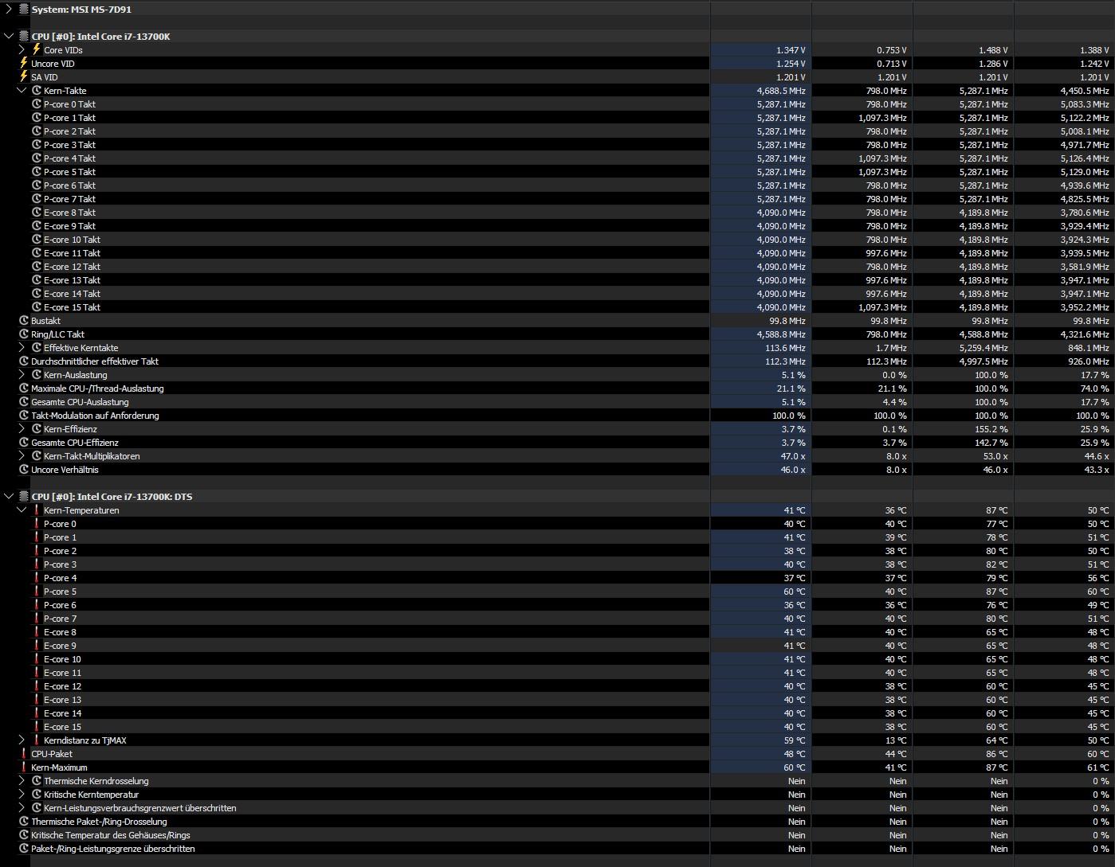Click the P-core 5 current temperature 60 °C
Viewport: 1115px width, 867px height.
pyautogui.click(x=795, y=592)
